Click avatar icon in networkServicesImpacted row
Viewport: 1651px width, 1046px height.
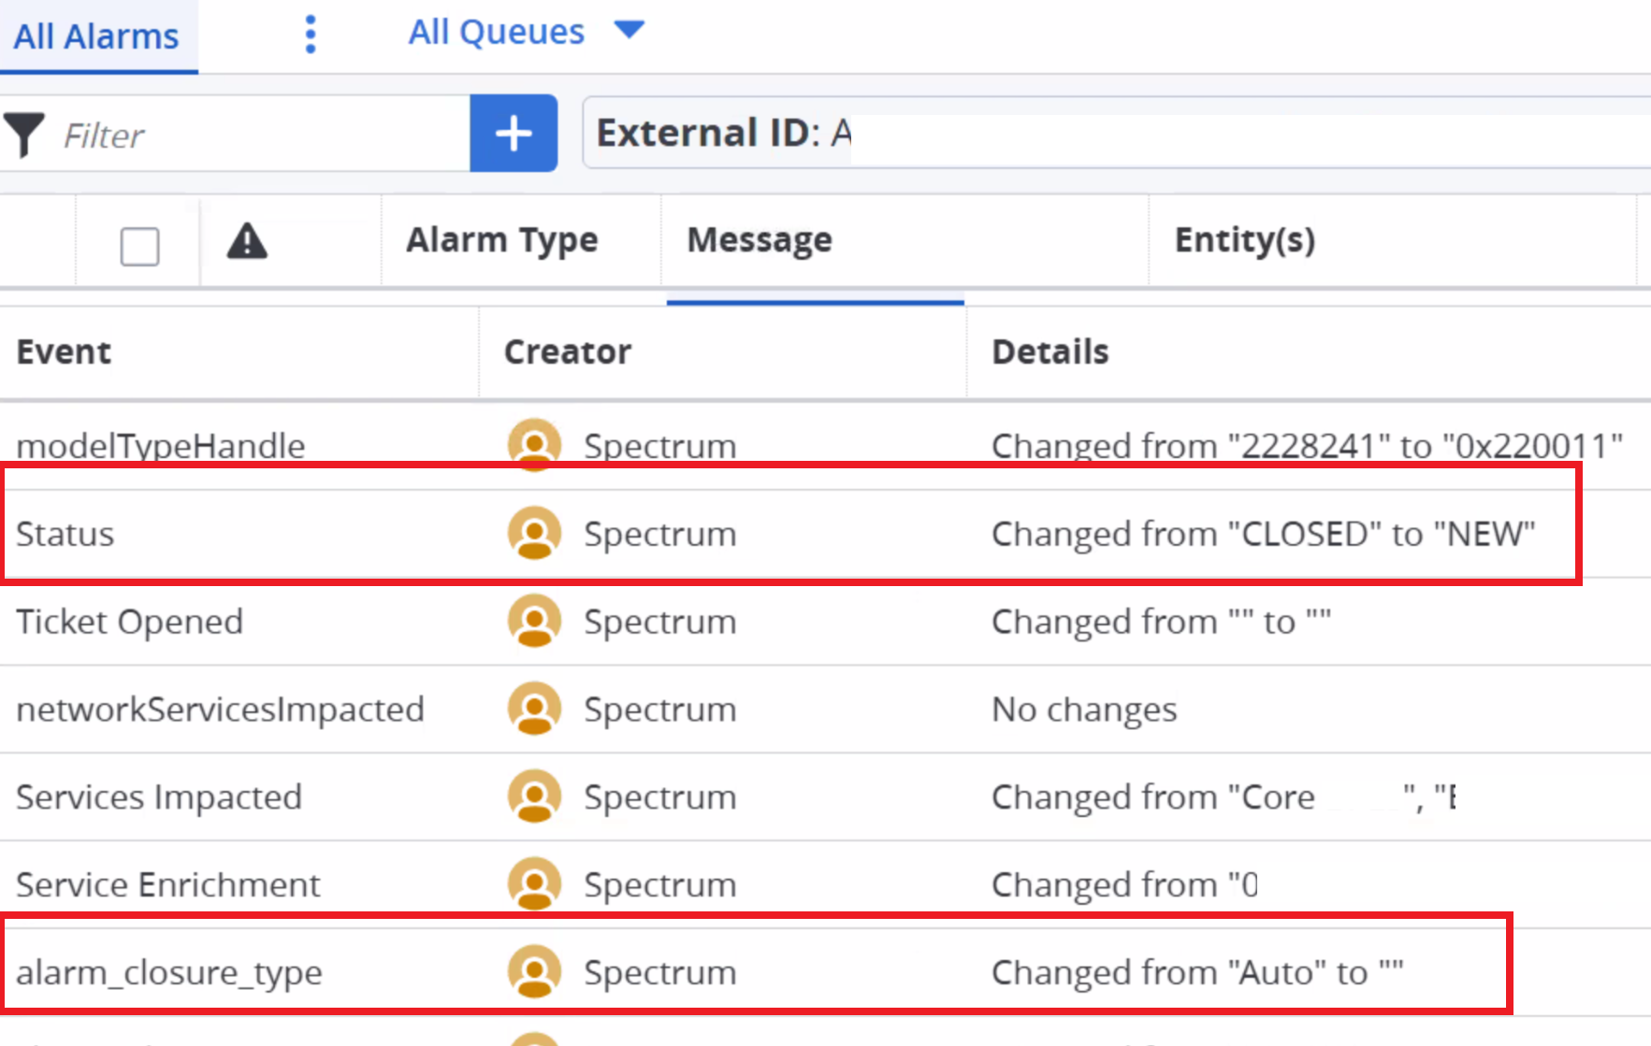pyautogui.click(x=534, y=709)
